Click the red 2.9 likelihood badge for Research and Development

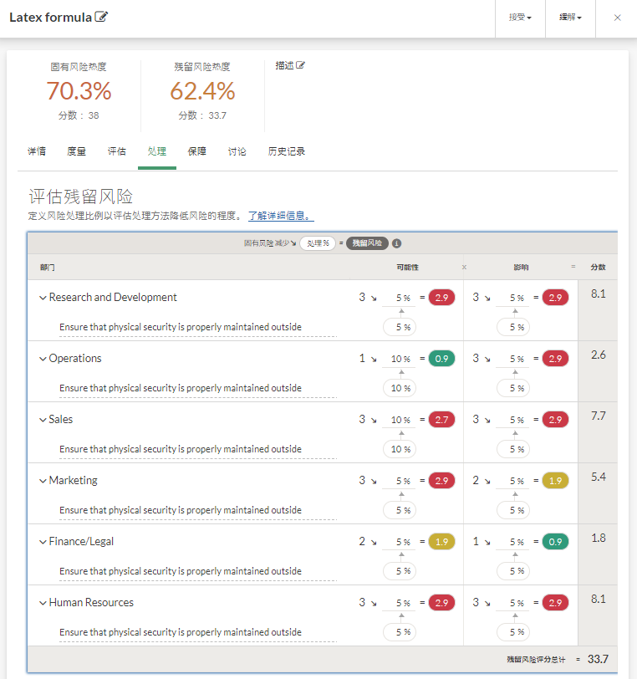tap(441, 298)
